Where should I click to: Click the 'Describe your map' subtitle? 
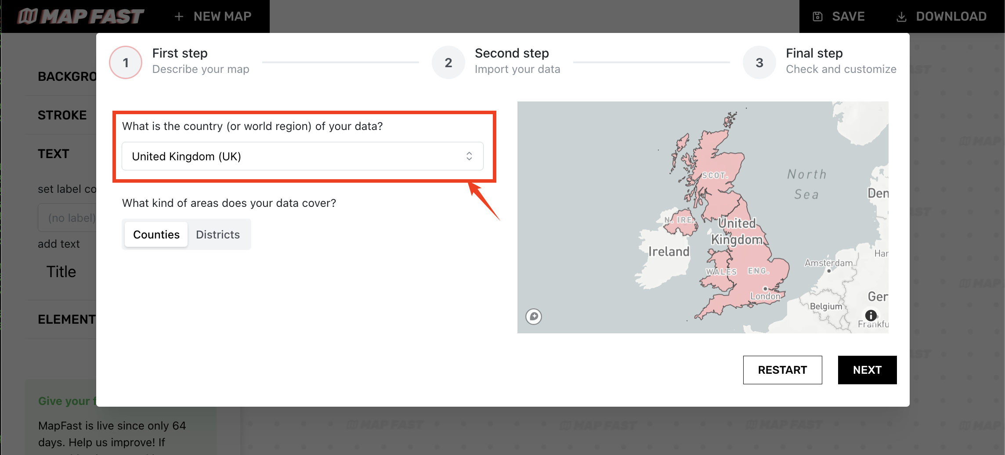201,69
